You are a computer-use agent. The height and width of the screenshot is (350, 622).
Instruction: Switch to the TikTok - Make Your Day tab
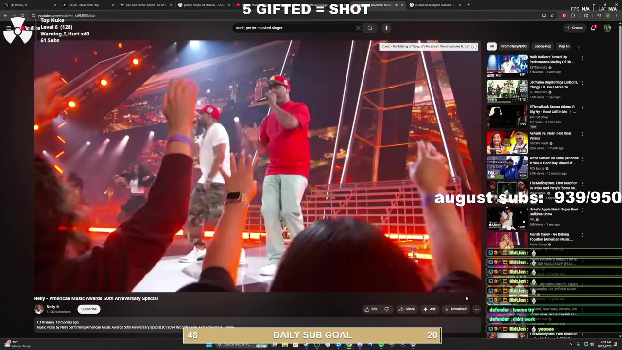pos(87,5)
